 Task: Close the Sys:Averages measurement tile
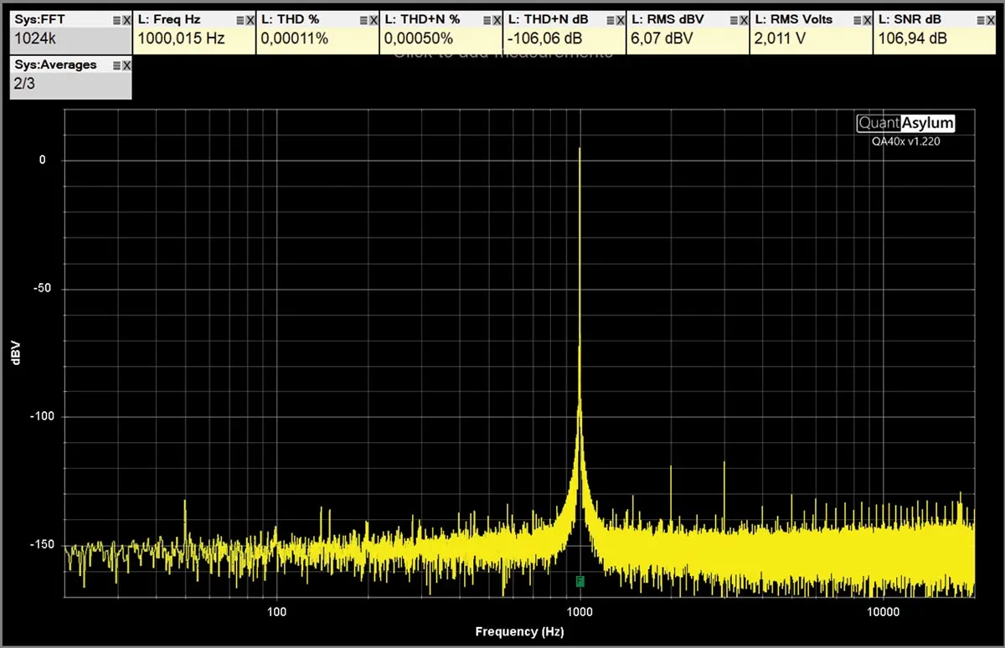126,65
